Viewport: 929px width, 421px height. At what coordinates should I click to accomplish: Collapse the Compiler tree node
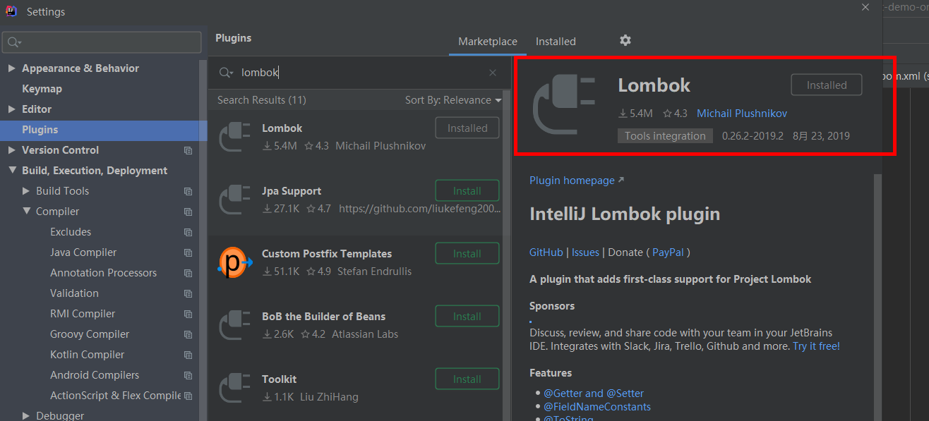click(x=25, y=211)
